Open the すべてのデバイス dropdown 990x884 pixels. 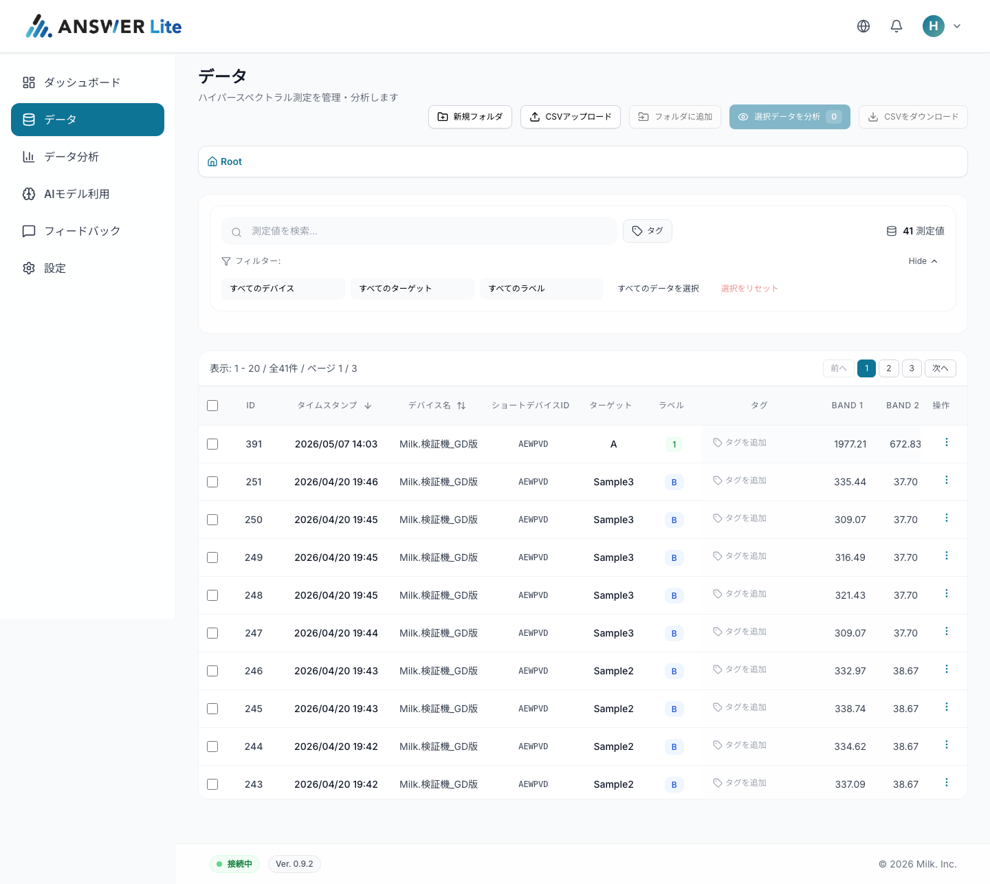283,289
